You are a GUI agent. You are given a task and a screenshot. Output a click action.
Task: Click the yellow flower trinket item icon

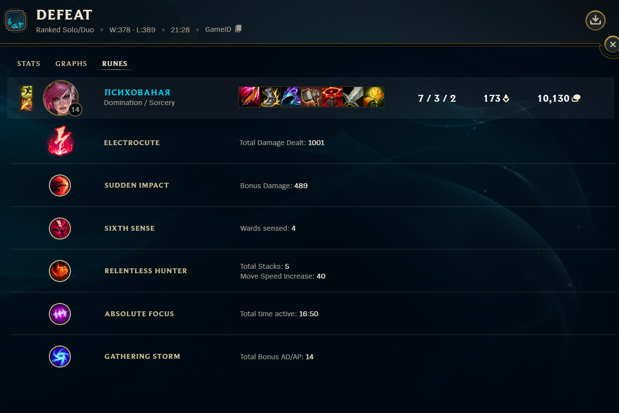[x=374, y=97]
